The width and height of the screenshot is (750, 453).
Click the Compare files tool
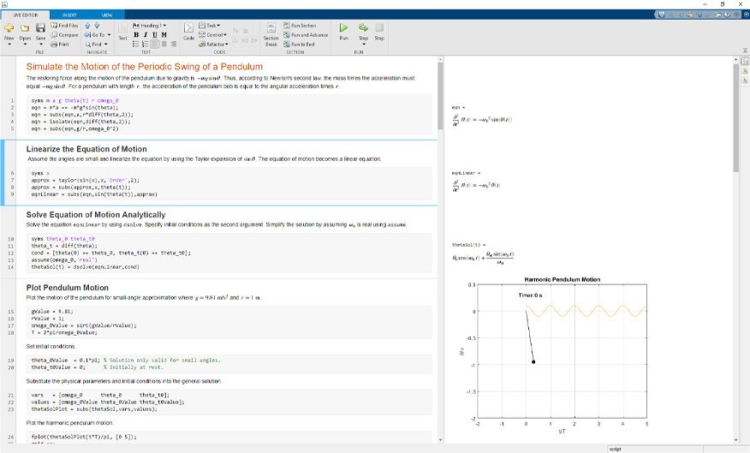[x=65, y=35]
